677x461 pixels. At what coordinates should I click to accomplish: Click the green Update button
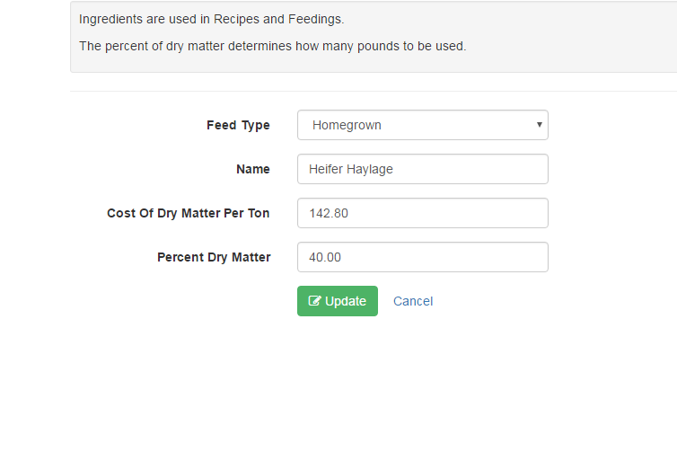click(x=338, y=301)
